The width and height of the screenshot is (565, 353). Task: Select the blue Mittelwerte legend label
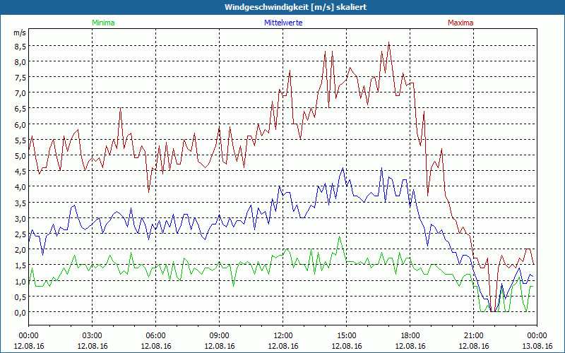(283, 23)
